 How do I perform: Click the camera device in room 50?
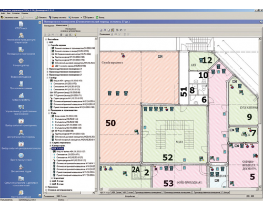(160, 56)
